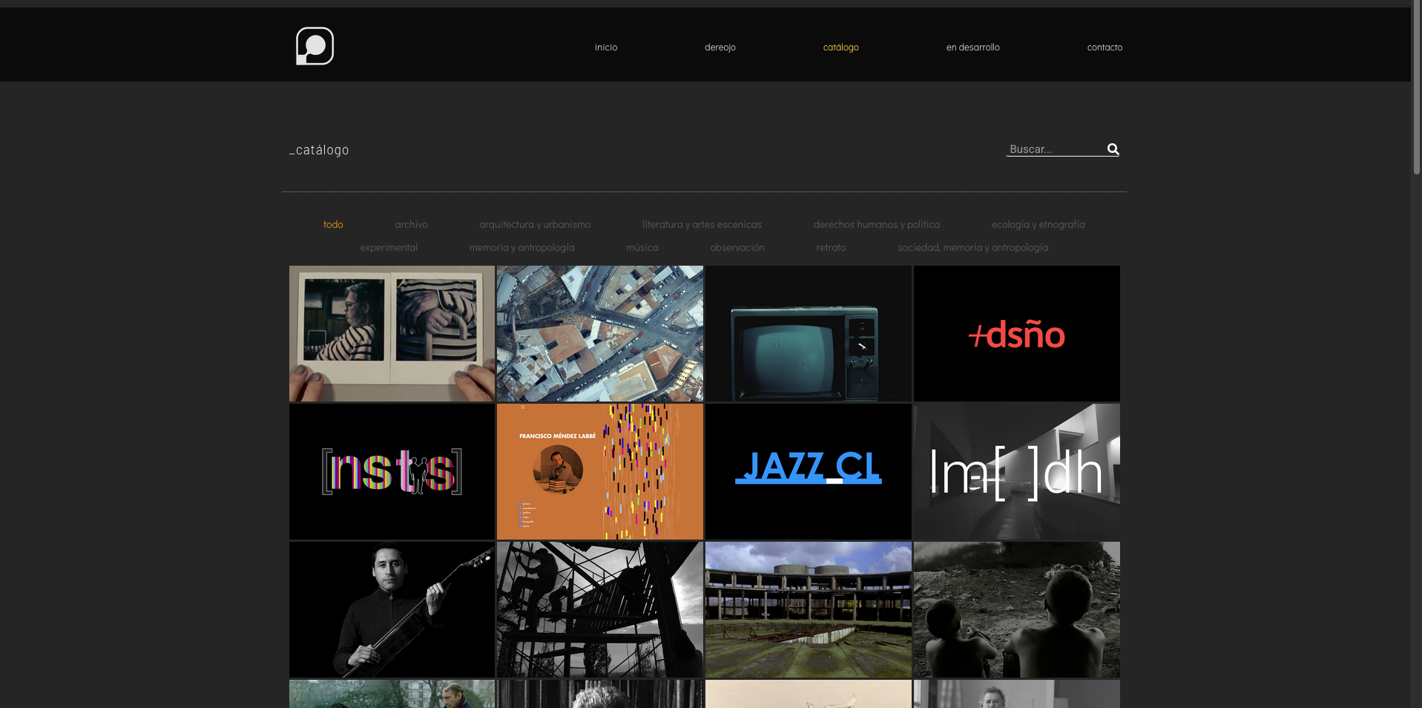Open the en desarrollo page
1422x708 pixels.
pyautogui.click(x=972, y=47)
